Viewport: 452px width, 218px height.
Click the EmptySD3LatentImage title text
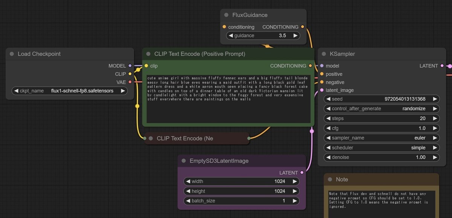(x=219, y=161)
